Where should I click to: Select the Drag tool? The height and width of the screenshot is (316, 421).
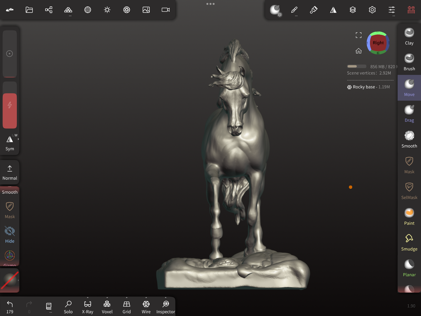[409, 114]
